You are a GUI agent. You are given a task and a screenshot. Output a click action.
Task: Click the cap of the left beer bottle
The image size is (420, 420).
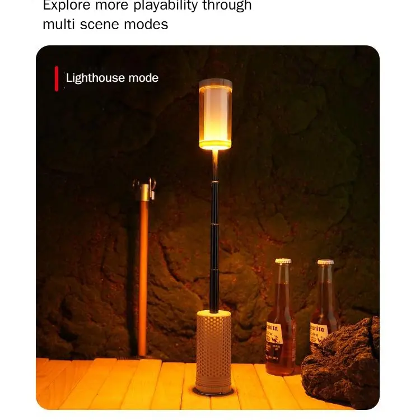[x=283, y=261]
